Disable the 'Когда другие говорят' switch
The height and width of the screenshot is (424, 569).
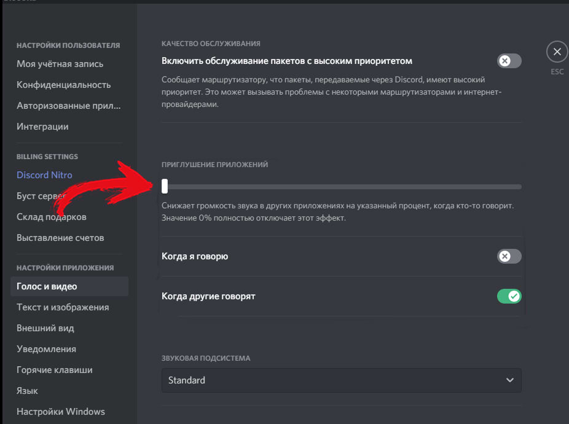click(509, 296)
